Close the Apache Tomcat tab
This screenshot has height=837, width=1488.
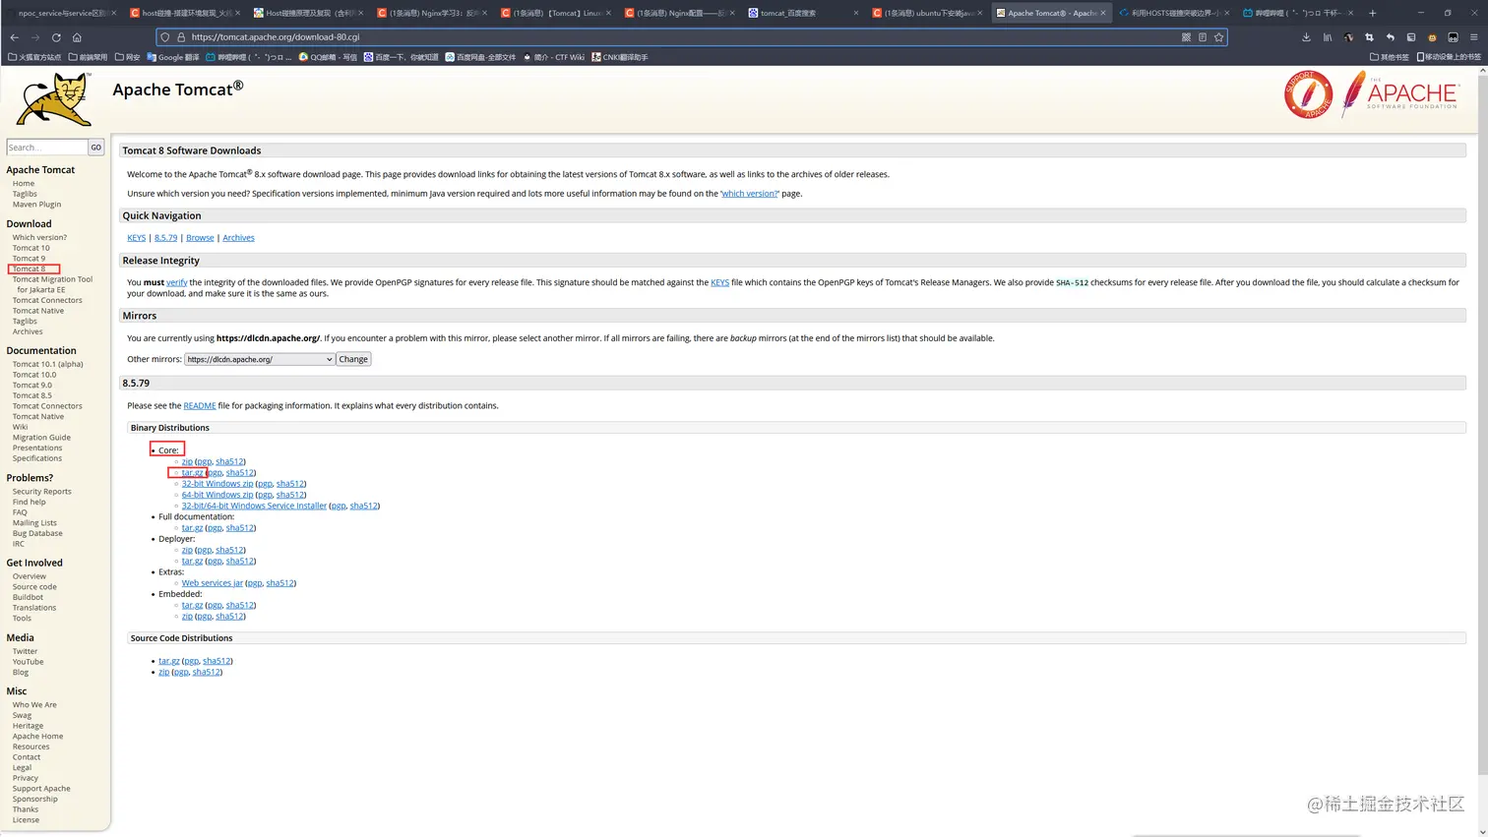click(x=1103, y=13)
